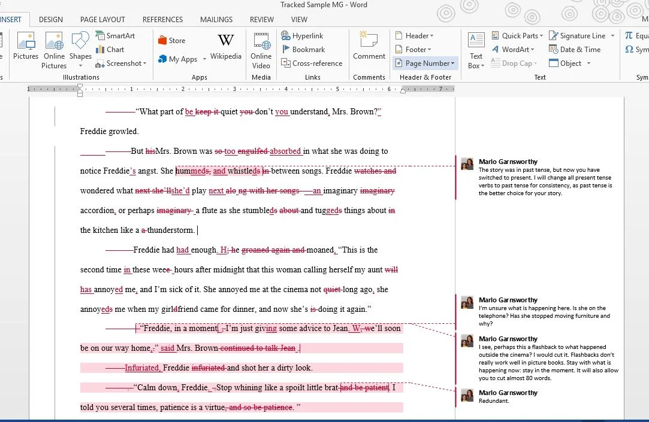Open Online Pictures search

[x=54, y=50]
